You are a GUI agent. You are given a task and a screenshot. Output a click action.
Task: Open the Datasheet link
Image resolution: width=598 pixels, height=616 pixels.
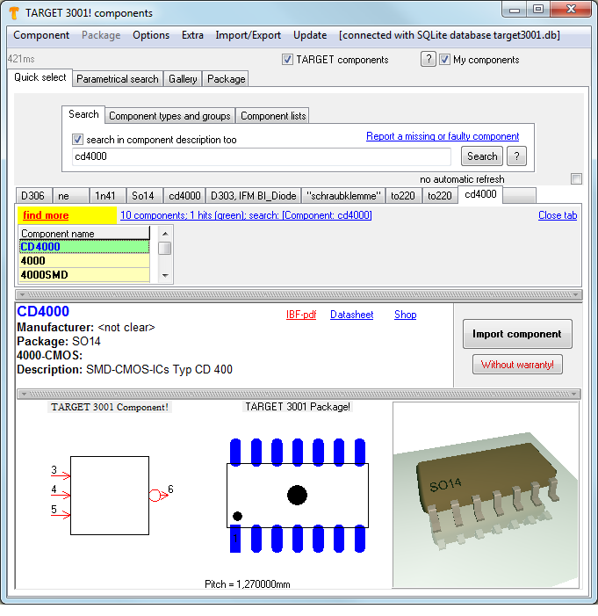(x=351, y=315)
